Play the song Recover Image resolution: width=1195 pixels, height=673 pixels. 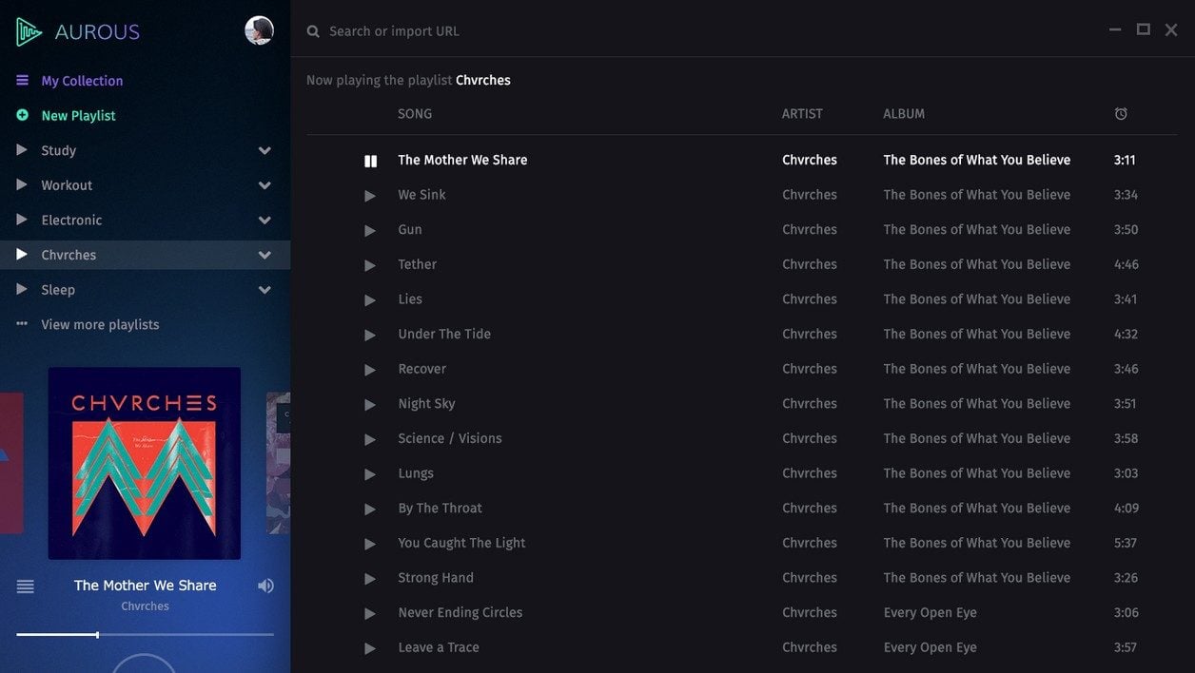(370, 370)
